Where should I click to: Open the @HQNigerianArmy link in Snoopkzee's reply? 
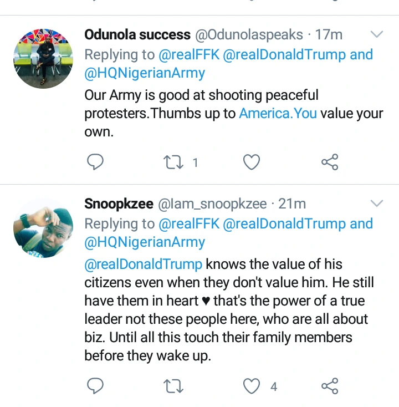click(x=145, y=242)
